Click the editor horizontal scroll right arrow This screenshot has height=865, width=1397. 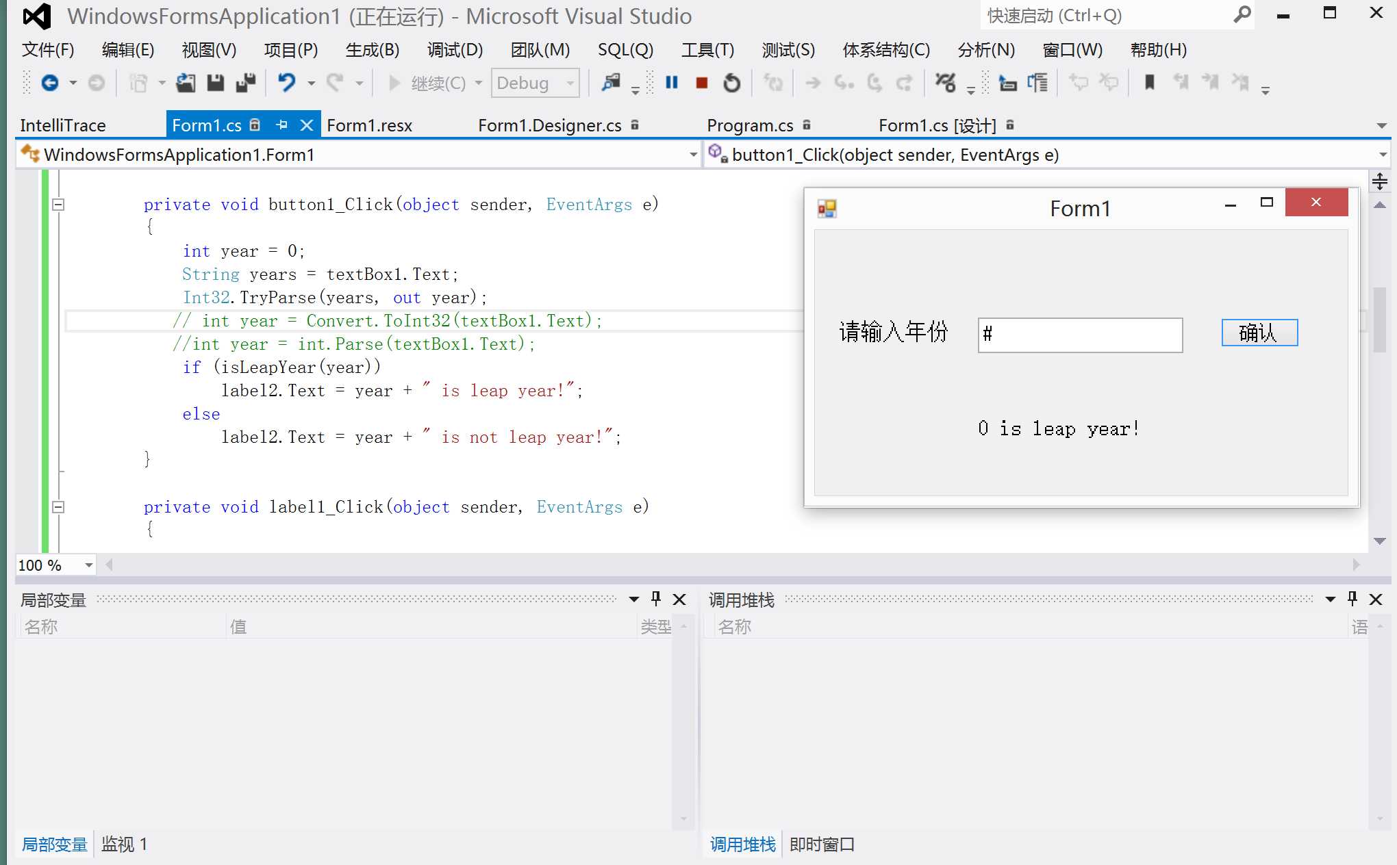1356,565
